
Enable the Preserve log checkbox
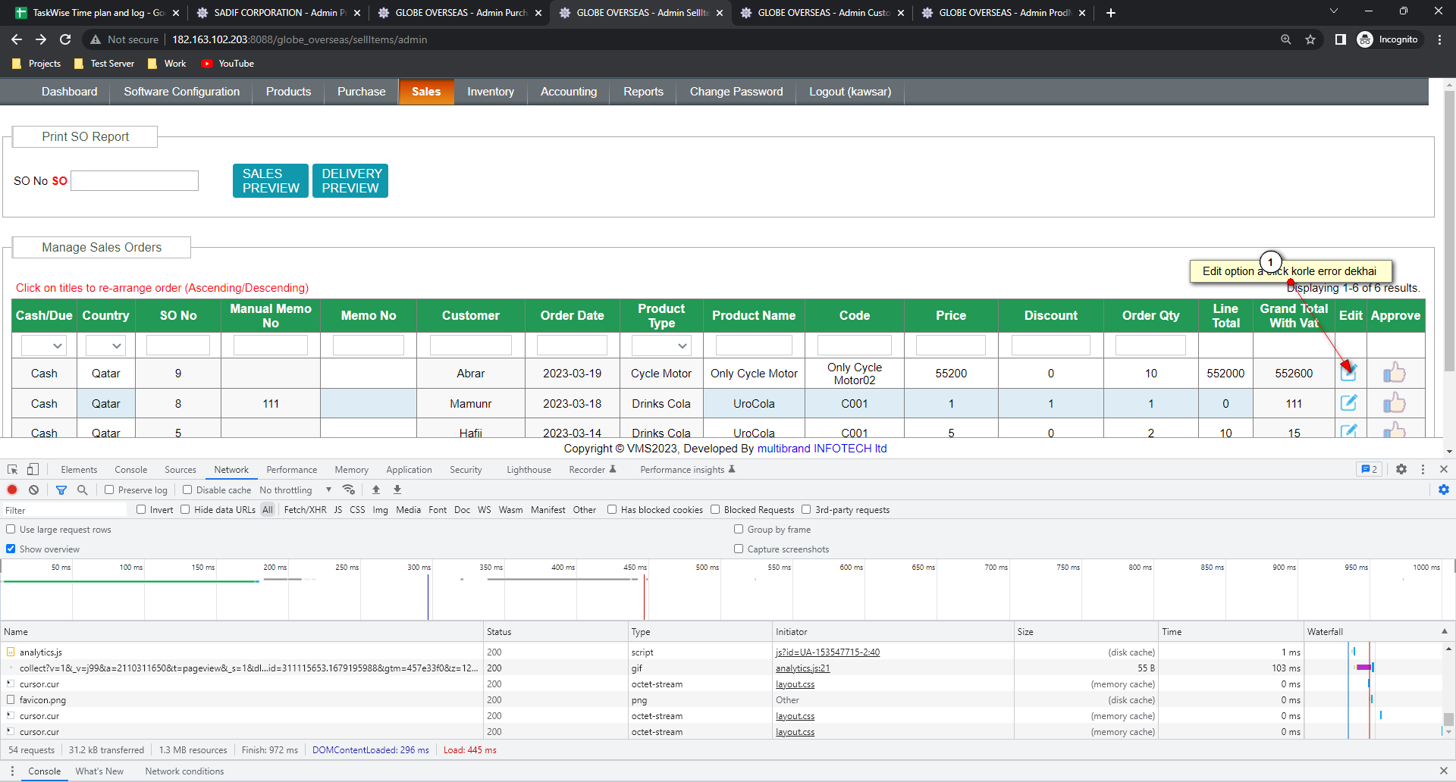tap(109, 490)
